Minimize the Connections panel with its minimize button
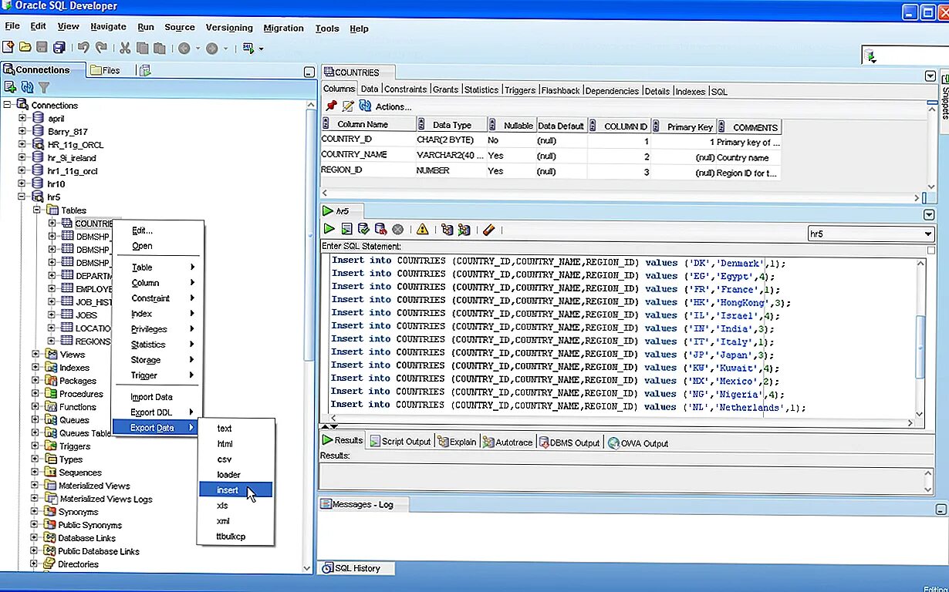Screen dimensions: 949x592 click(x=309, y=72)
